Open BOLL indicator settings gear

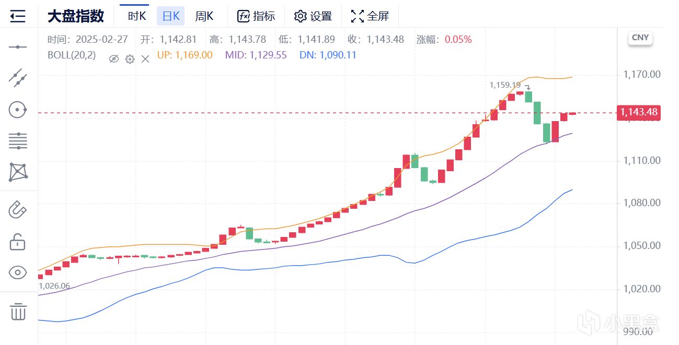[130, 58]
